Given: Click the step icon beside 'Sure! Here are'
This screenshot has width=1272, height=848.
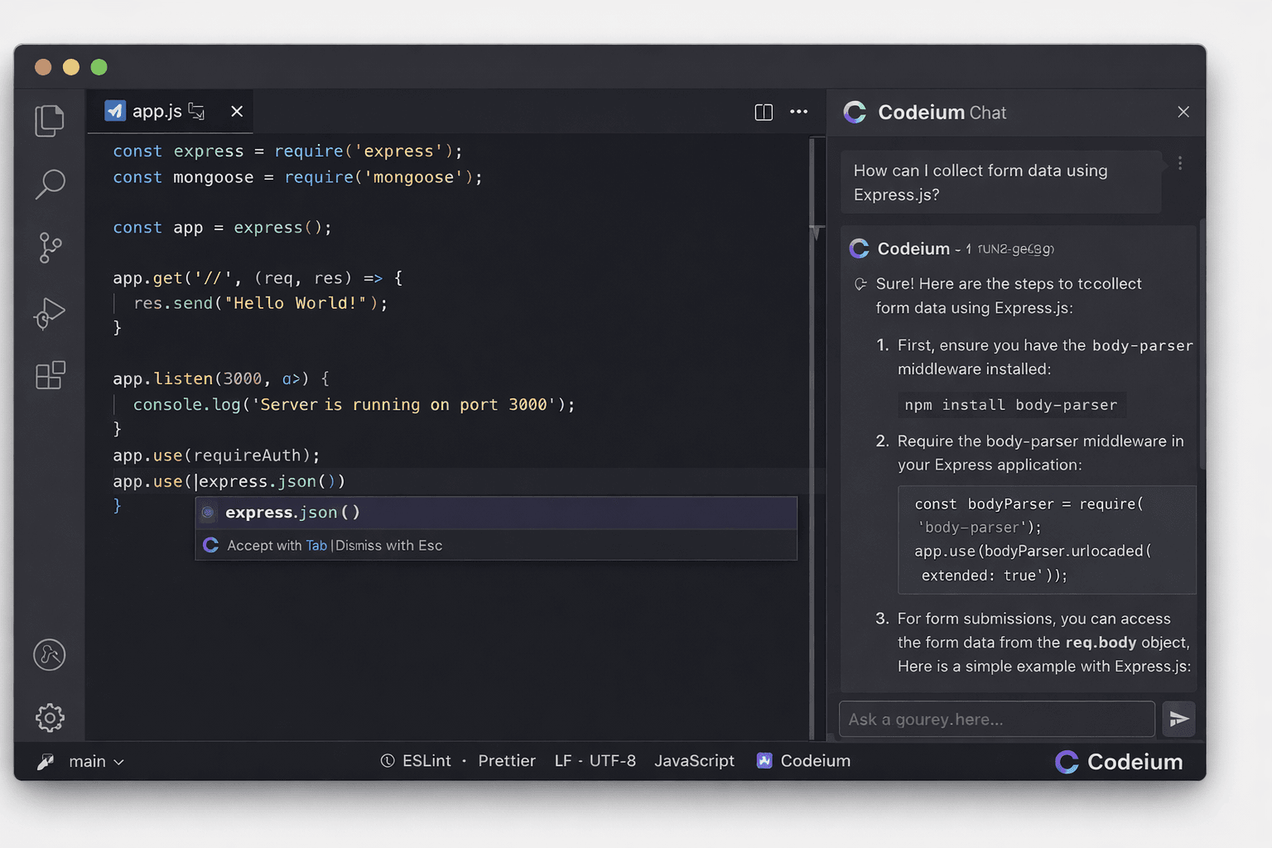Looking at the screenshot, I should [x=860, y=284].
